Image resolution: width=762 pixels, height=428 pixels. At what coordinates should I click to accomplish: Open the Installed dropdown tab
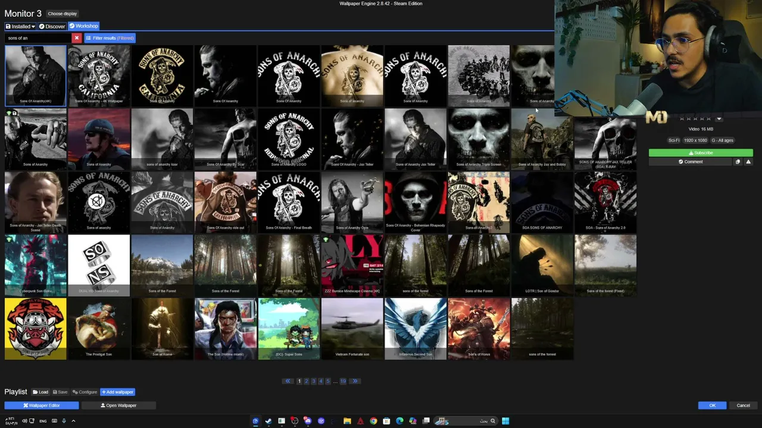20,26
